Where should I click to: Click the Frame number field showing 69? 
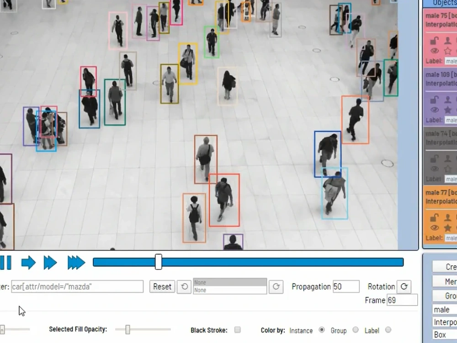point(402,300)
